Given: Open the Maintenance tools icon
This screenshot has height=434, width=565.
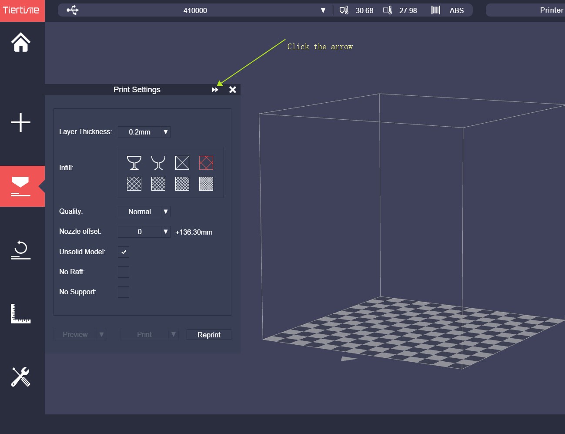Looking at the screenshot, I should pos(21,377).
